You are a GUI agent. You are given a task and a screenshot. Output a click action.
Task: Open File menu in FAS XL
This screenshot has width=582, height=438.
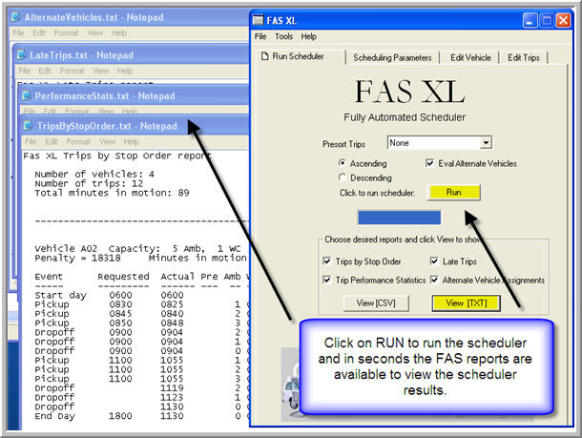pos(260,36)
